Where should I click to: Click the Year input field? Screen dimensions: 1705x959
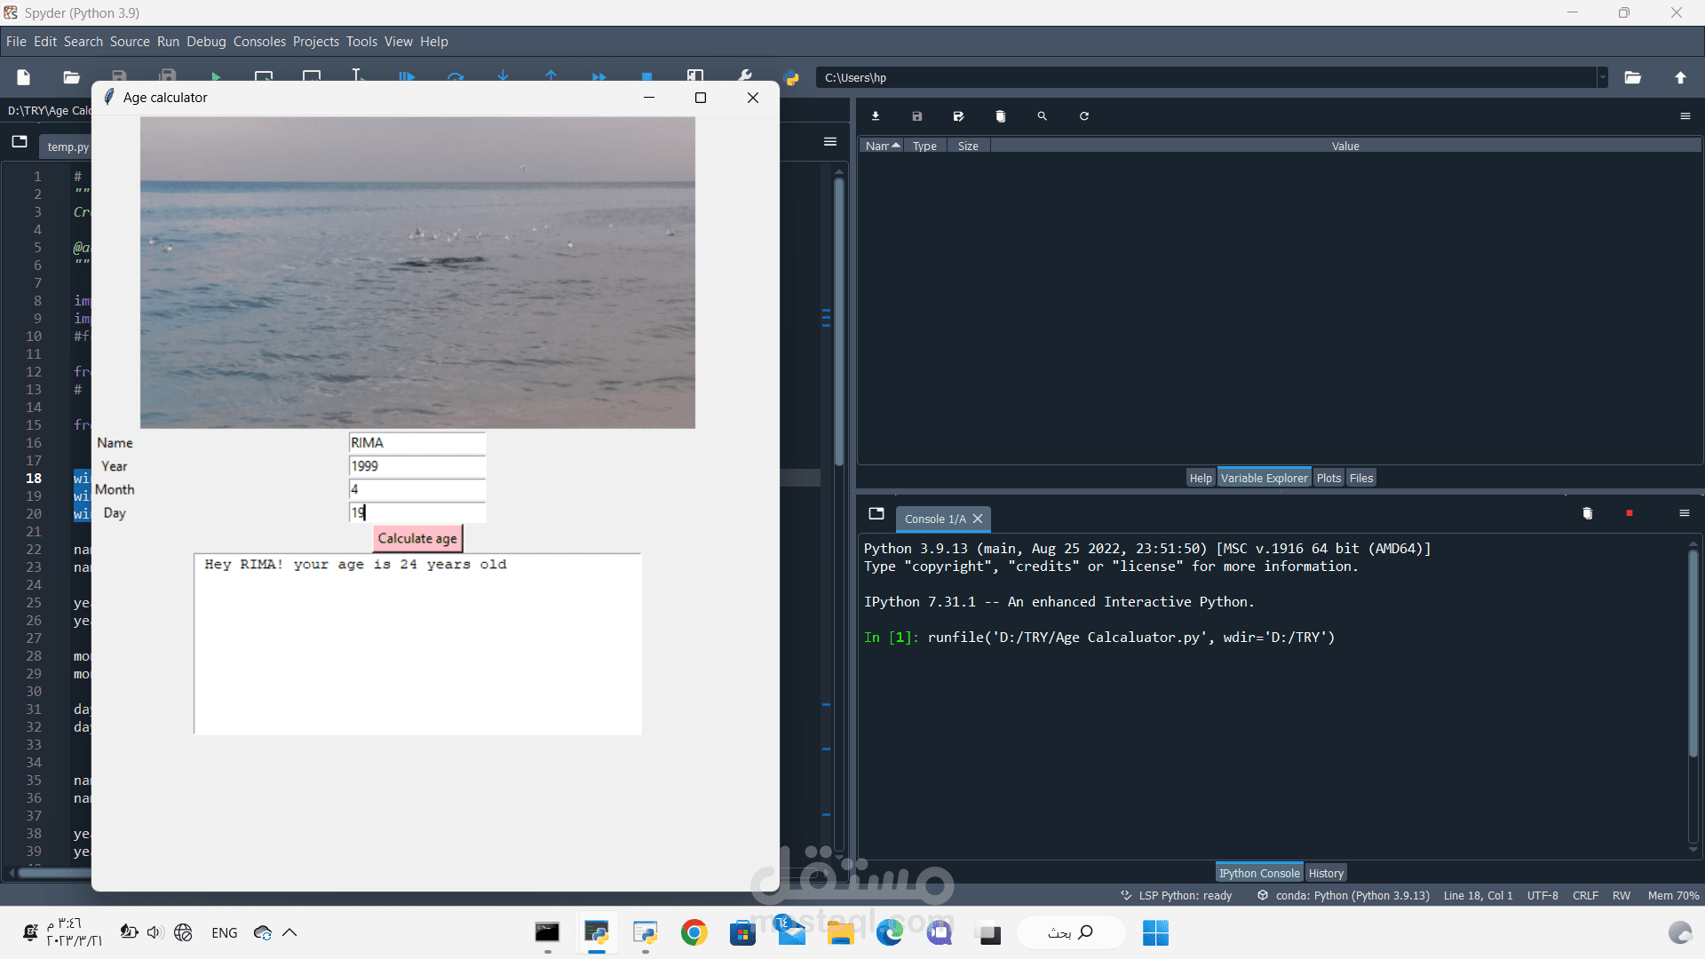coord(417,466)
